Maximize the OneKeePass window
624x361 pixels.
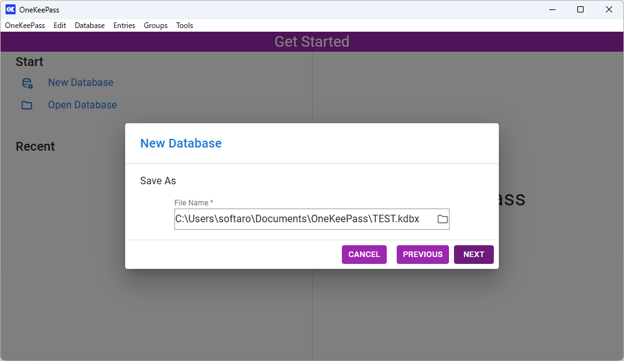coord(580,9)
